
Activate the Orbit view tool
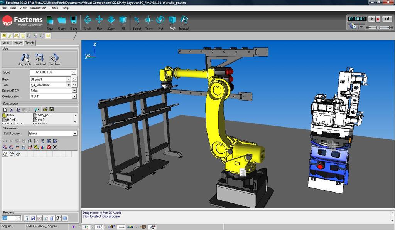click(x=88, y=22)
